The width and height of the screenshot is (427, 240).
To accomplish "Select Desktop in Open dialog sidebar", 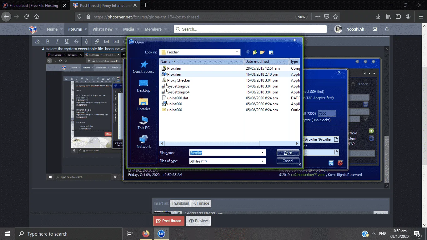I will click(143, 86).
